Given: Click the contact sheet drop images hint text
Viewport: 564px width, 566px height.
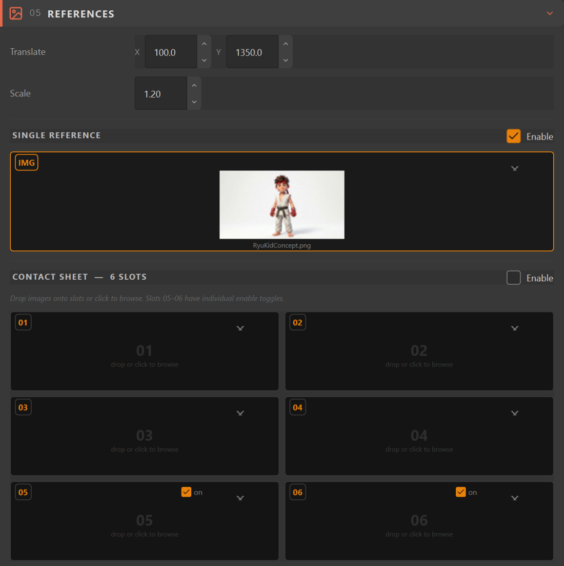Looking at the screenshot, I should (x=147, y=299).
